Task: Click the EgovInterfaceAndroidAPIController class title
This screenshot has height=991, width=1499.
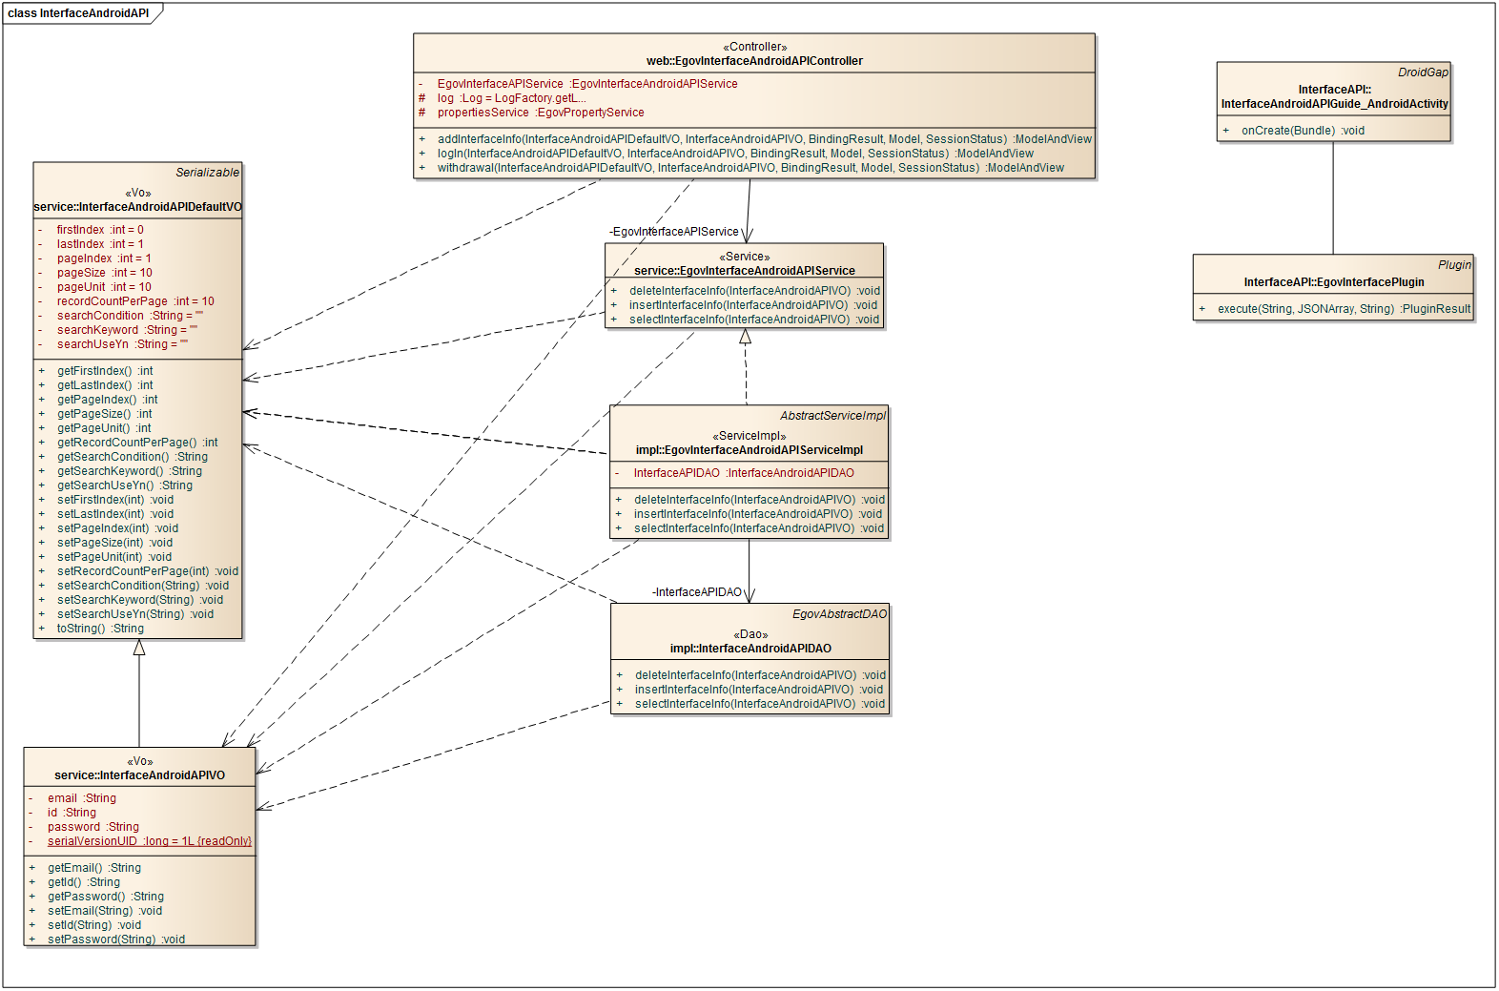Action: pyautogui.click(x=754, y=61)
